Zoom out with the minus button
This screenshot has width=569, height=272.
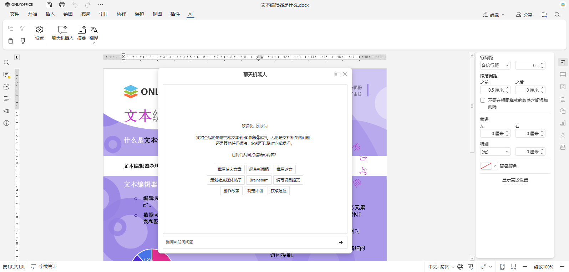525,267
